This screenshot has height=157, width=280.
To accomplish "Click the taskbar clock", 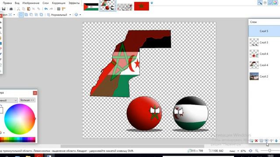I will pos(271,156).
